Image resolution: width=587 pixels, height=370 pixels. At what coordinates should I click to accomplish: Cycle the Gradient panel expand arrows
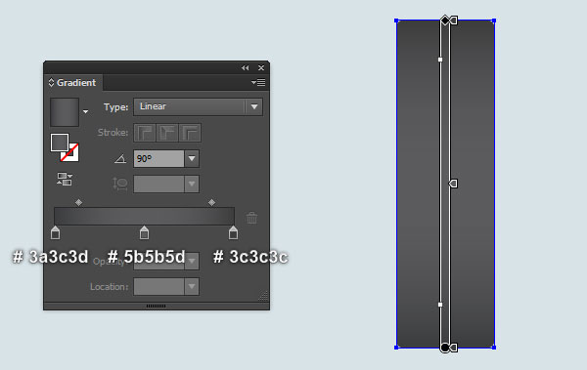coord(51,82)
